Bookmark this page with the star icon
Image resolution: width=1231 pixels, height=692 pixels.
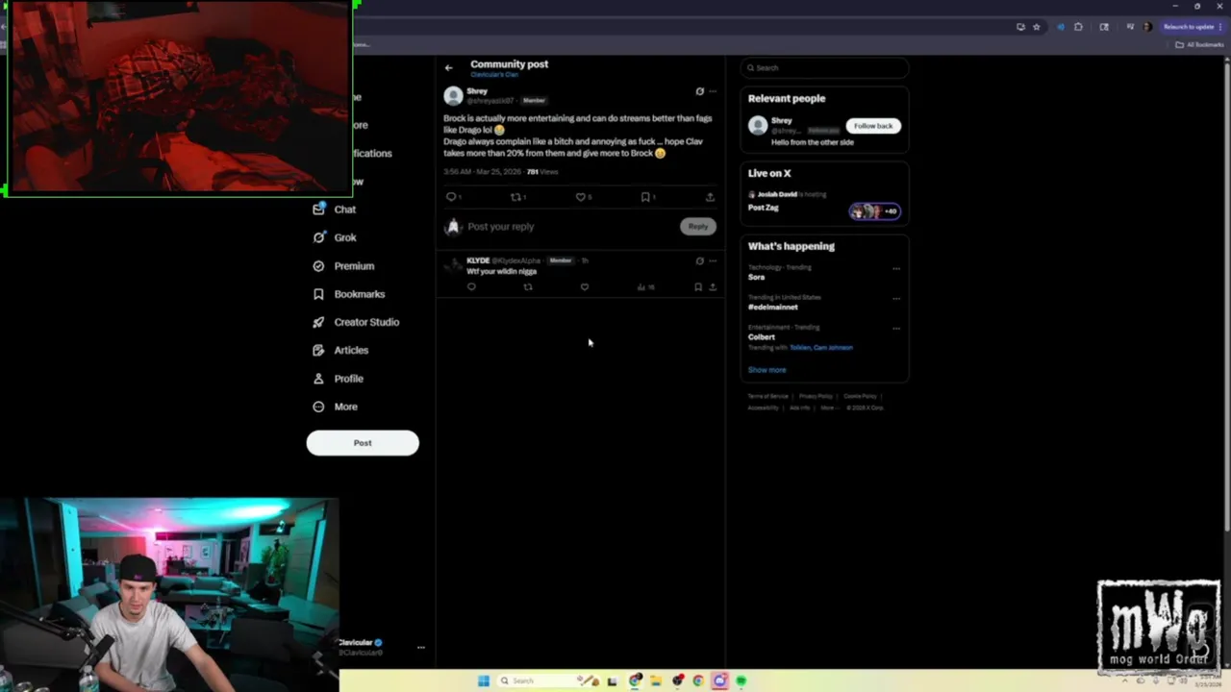(1036, 27)
